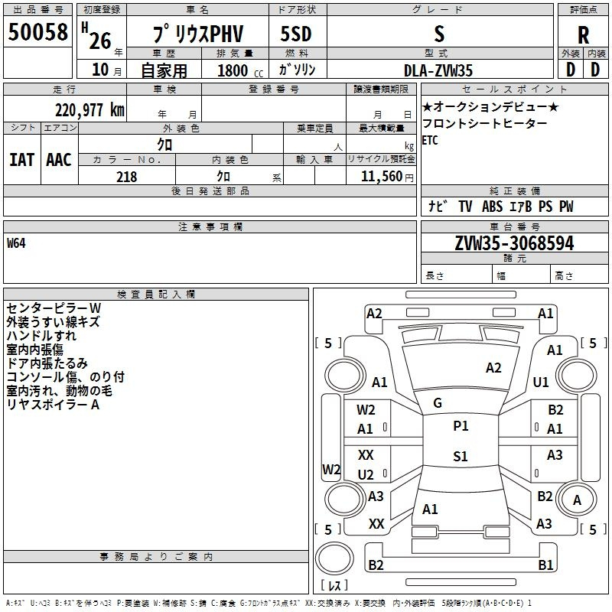Click the 譲渡書類期限 header
This screenshot has height=612, width=612.
[x=381, y=89]
